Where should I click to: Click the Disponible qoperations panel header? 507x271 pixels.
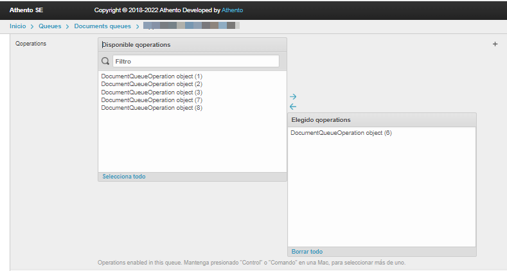(x=192, y=45)
